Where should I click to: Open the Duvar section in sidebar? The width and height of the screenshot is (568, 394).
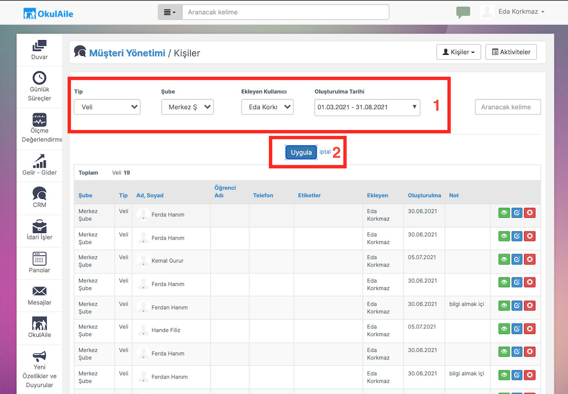coord(40,50)
